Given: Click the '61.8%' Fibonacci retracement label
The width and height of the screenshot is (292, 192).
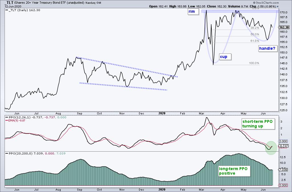Looking at the screenshot, I should pyautogui.click(x=255, y=41).
